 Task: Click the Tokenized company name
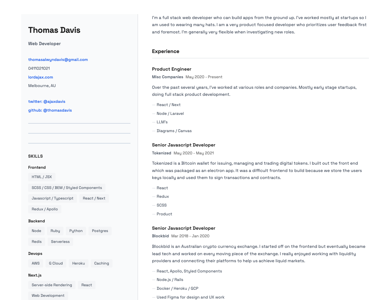(x=162, y=153)
